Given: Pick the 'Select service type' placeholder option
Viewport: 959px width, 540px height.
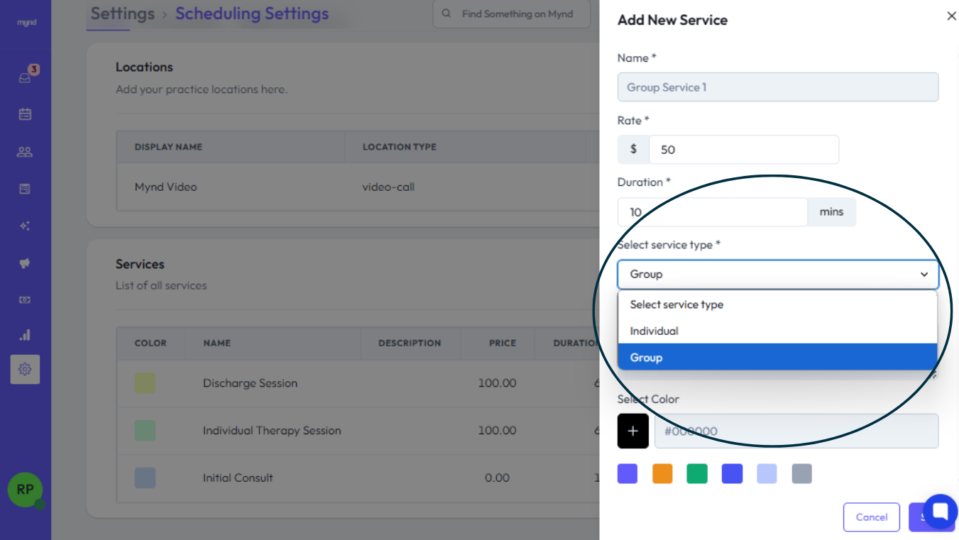Looking at the screenshot, I should coord(676,304).
